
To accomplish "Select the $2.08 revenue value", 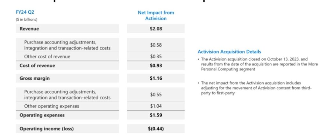I will pos(156,29).
